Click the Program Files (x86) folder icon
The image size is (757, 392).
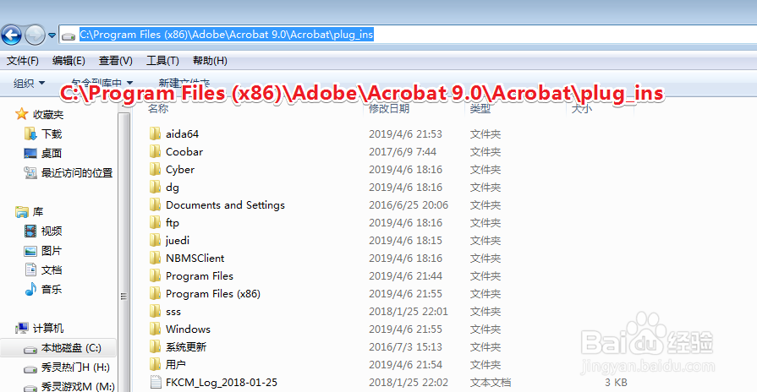click(x=155, y=294)
